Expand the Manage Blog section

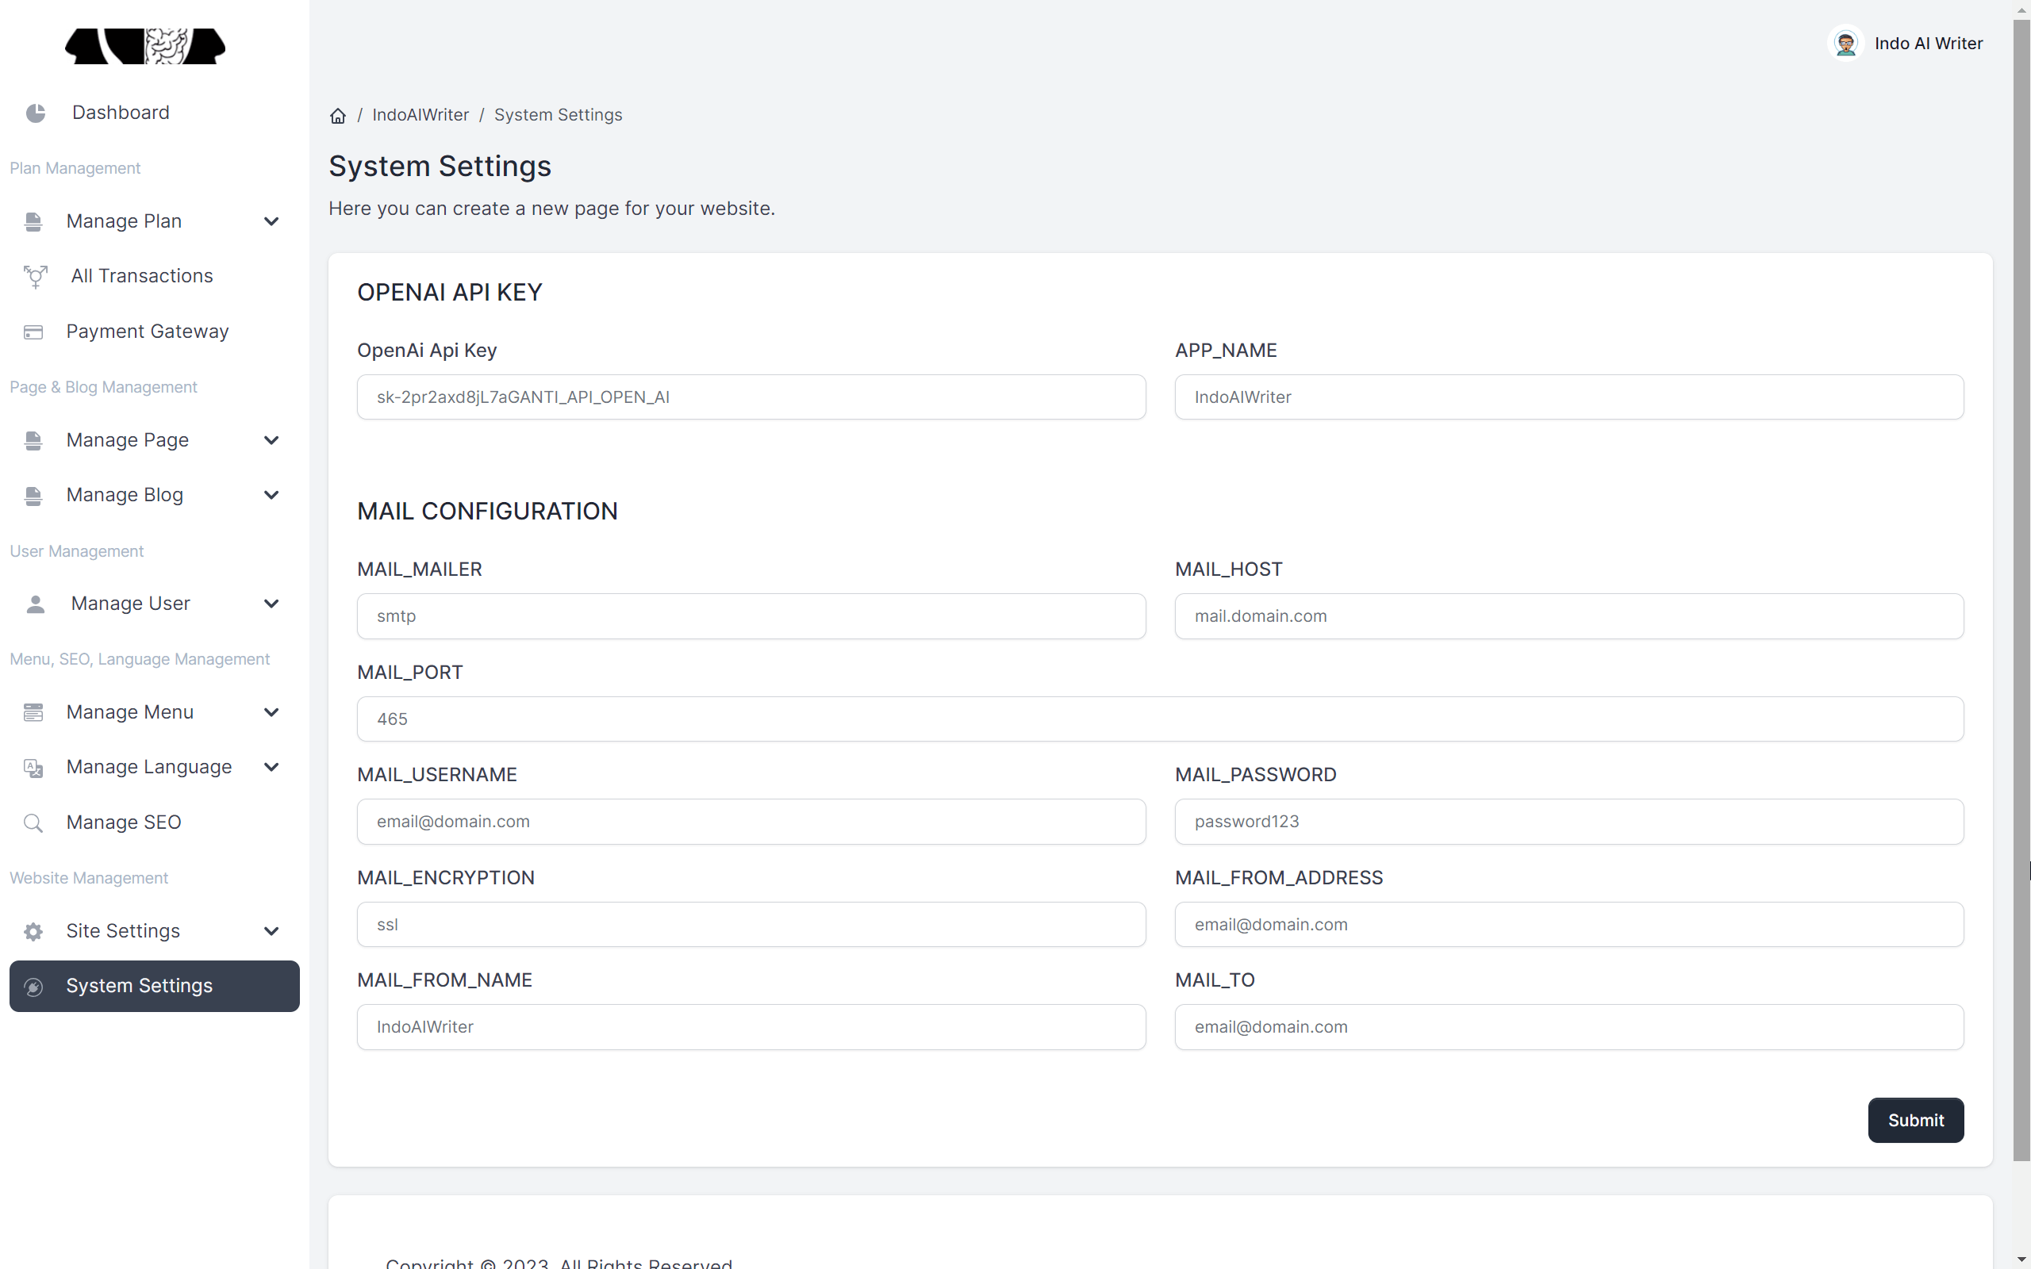[271, 495]
